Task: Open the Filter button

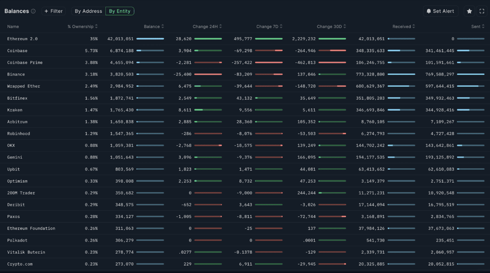Action: tap(53, 11)
